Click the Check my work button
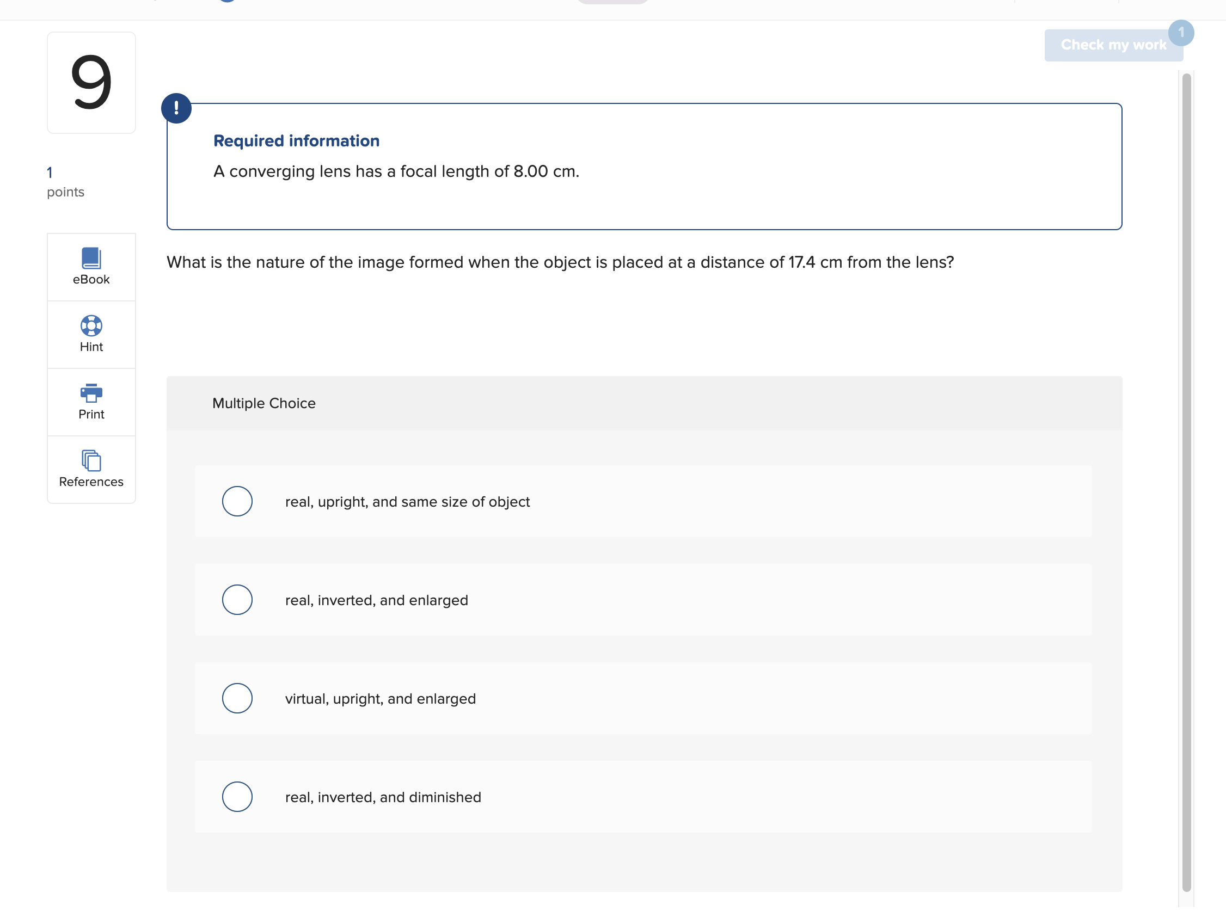This screenshot has height=911, width=1226. (1113, 45)
